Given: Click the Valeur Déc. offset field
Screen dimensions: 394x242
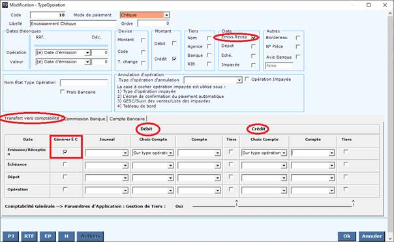Looking at the screenshot, I should 100,62.
